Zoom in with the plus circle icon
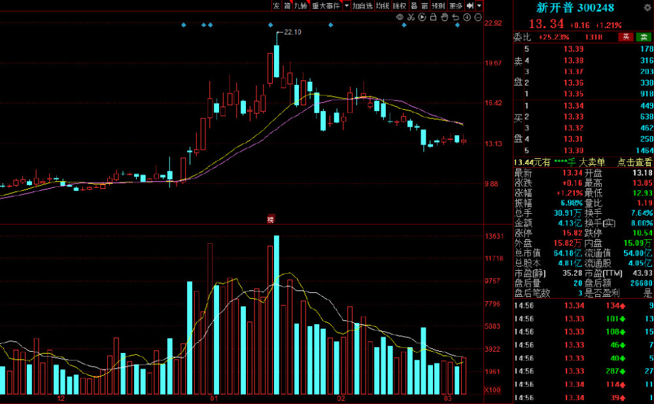 (467, 17)
